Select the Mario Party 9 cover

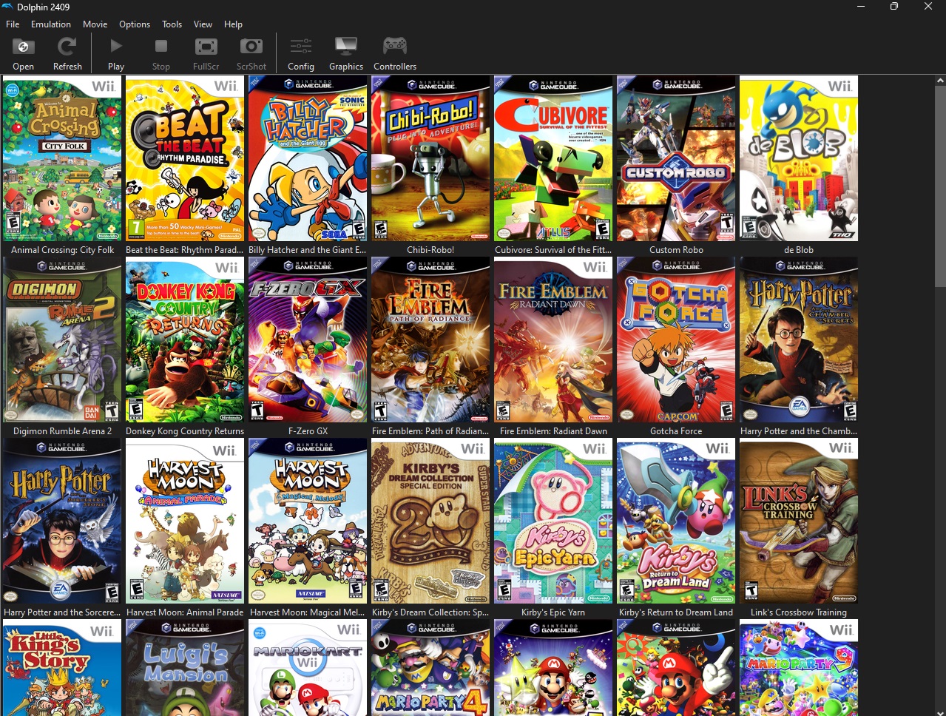coord(799,667)
